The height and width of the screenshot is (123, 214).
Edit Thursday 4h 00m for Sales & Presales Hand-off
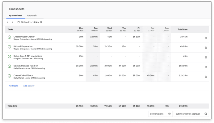coord(122,66)
